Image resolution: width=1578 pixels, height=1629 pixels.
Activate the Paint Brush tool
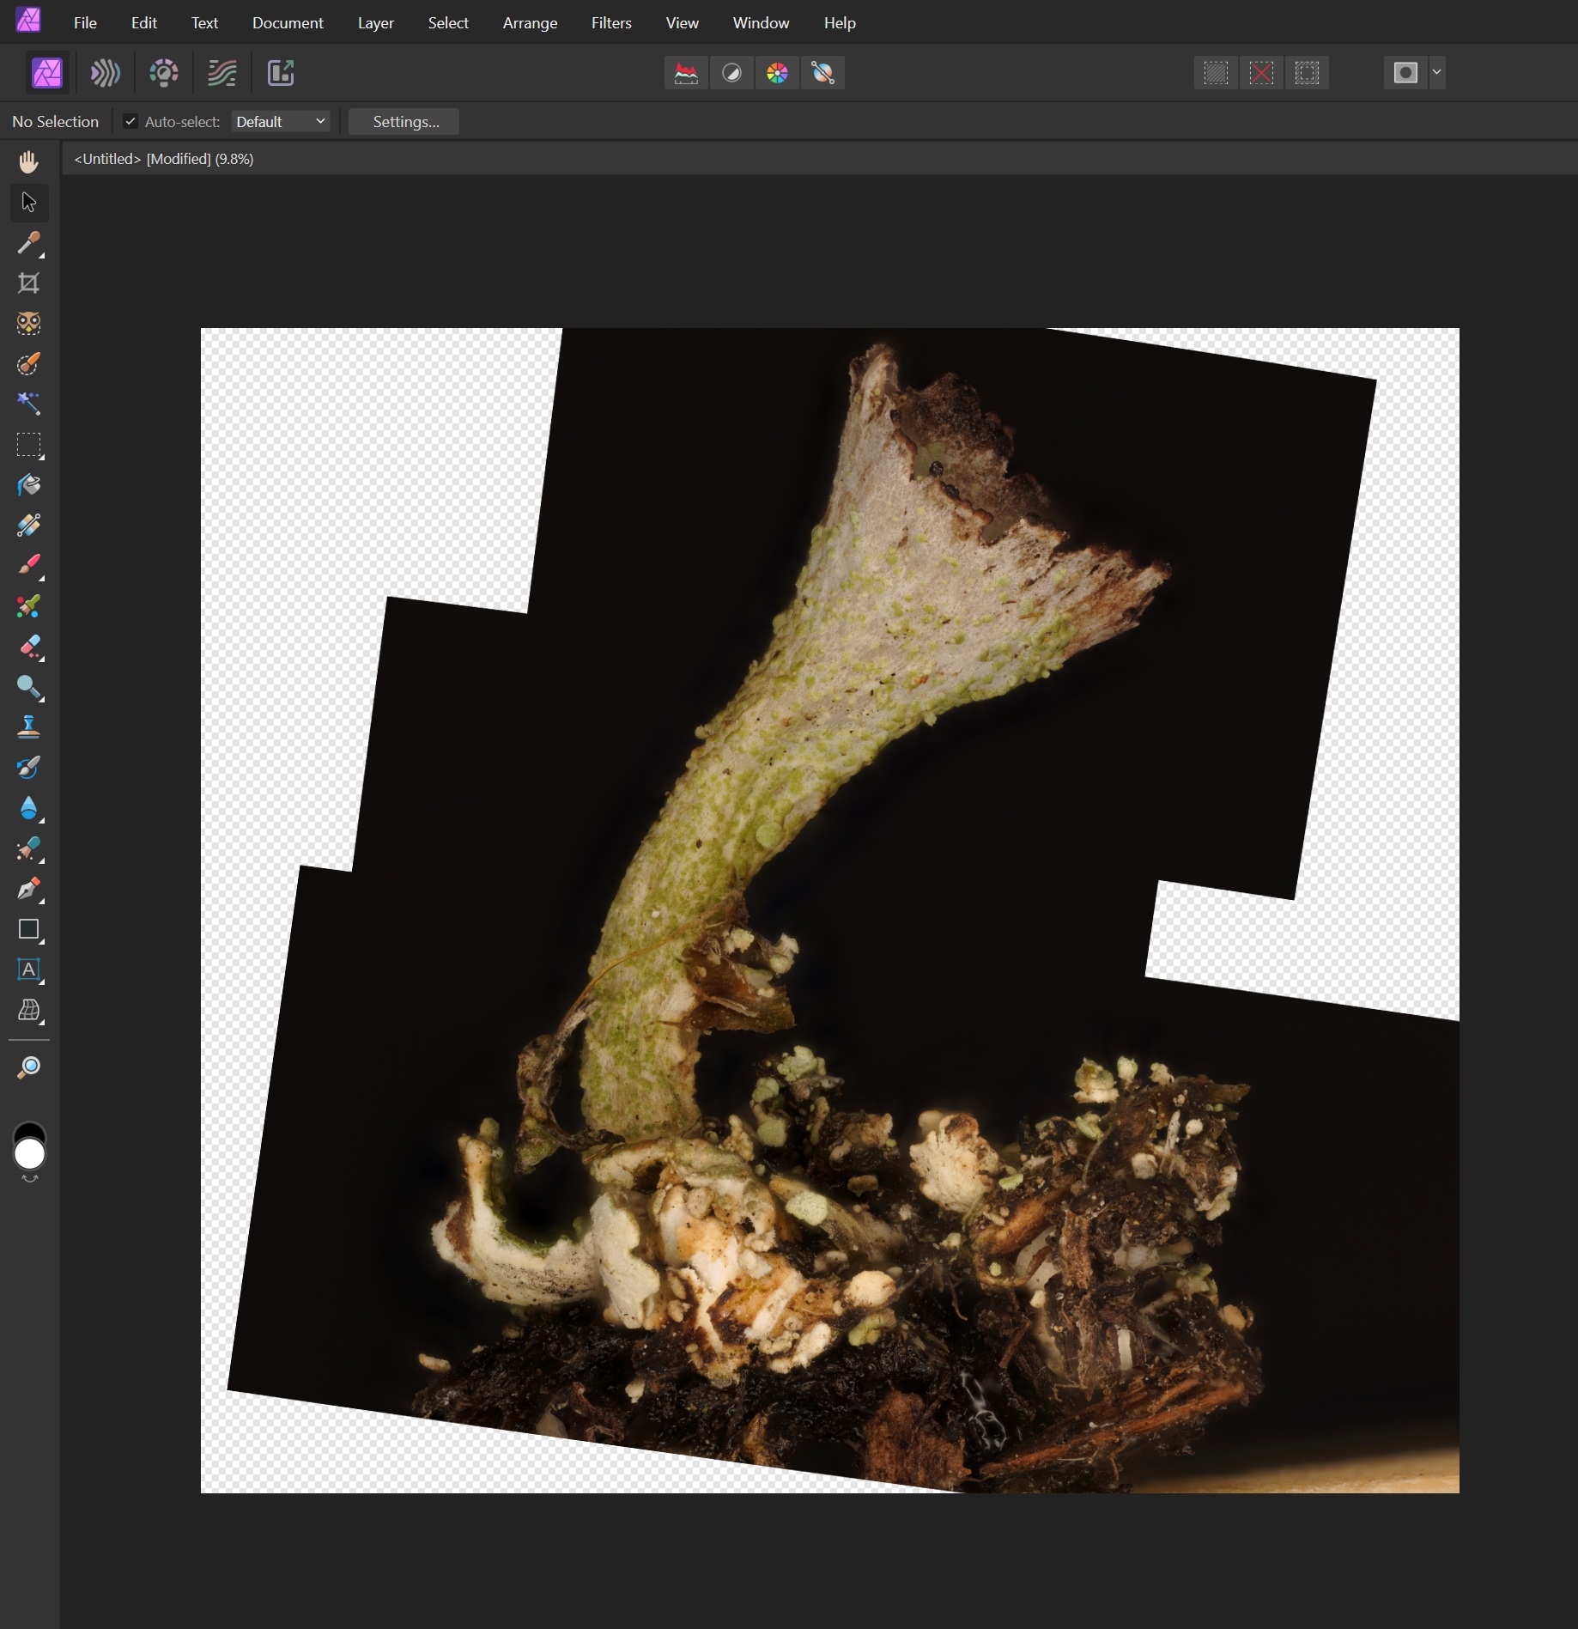click(x=28, y=565)
